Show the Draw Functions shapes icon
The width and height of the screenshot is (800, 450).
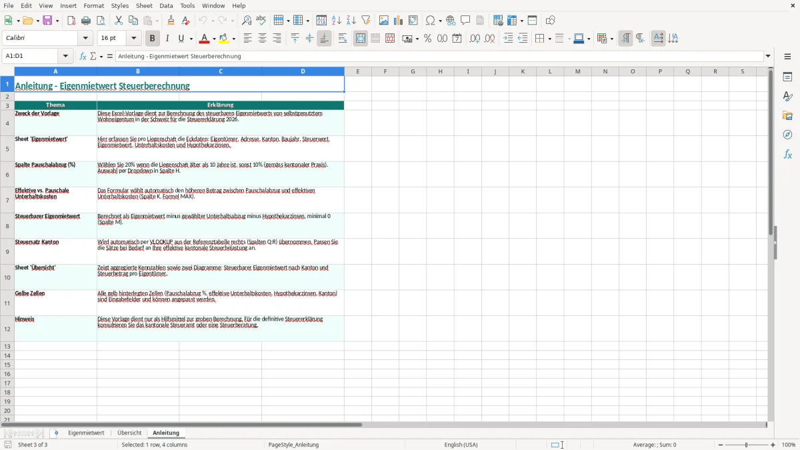tap(551, 21)
